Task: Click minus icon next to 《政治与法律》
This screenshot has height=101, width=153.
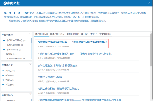Action: coord(4,45)
